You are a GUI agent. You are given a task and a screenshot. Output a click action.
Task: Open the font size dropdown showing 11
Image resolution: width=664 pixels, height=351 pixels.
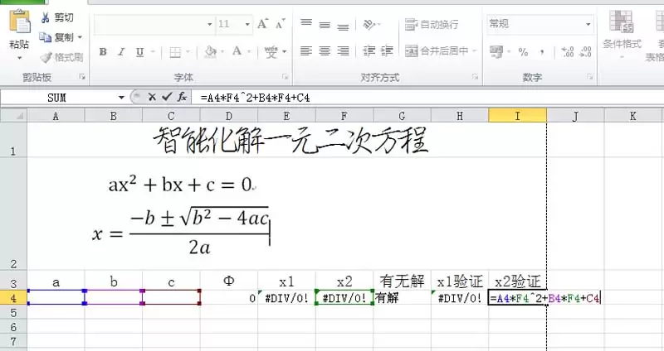click(x=247, y=25)
